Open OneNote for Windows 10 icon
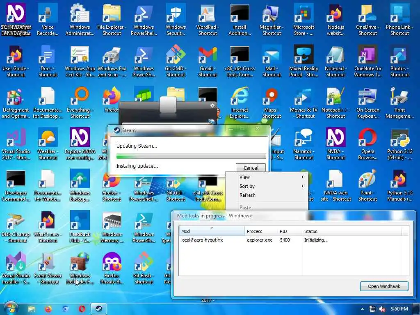 coord(367,61)
